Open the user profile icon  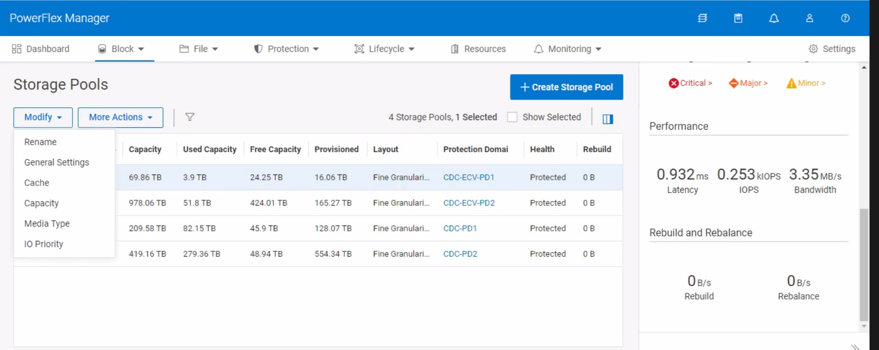pos(809,18)
